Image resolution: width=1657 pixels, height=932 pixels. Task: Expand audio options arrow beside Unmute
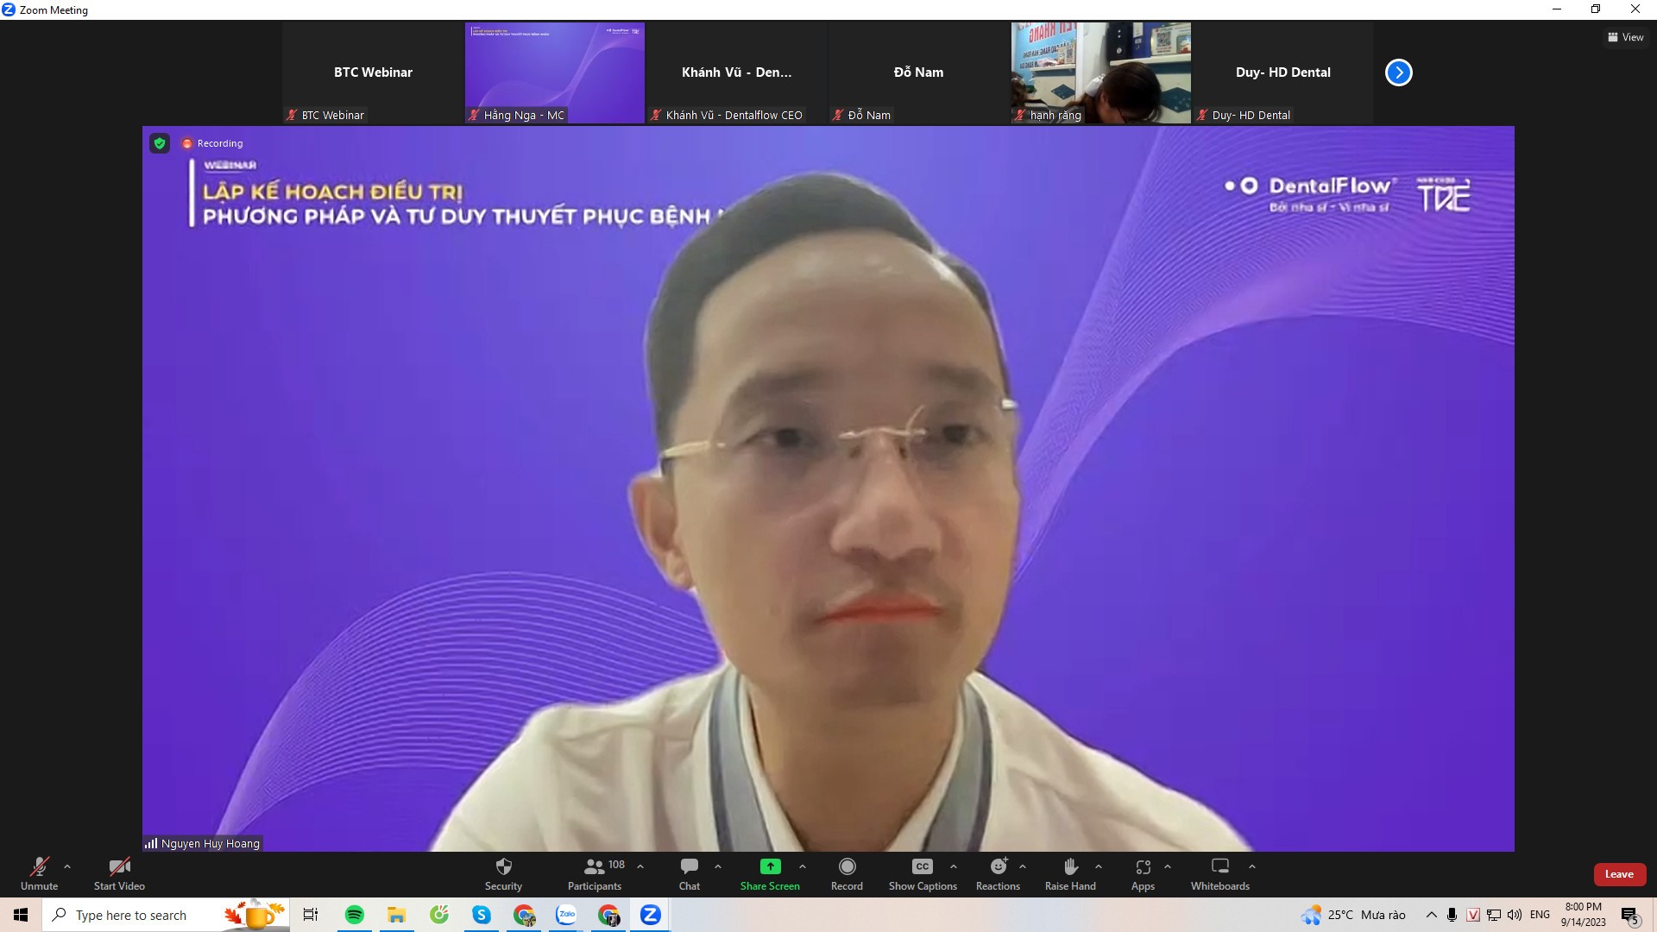(x=67, y=866)
